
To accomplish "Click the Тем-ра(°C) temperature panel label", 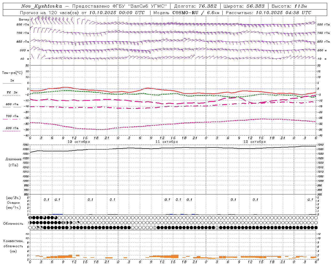I will (12, 73).
